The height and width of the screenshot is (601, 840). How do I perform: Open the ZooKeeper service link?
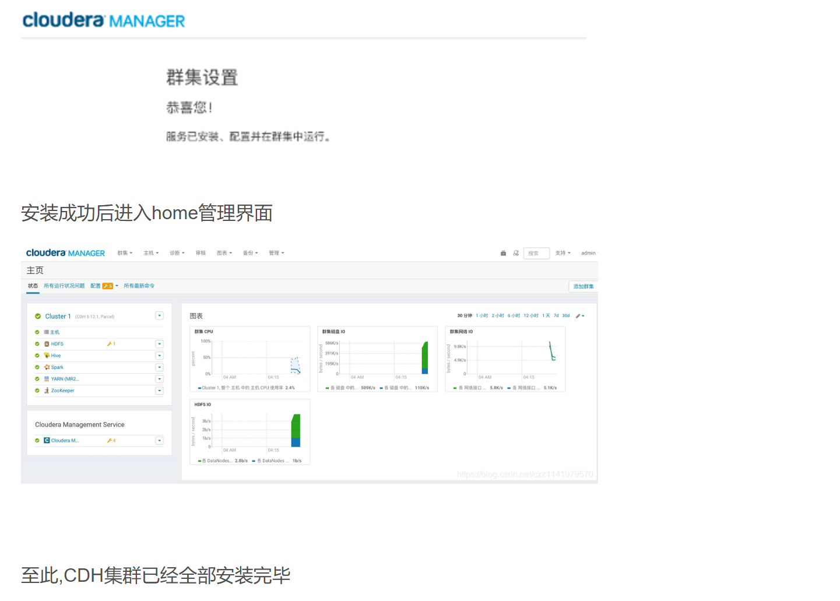pyautogui.click(x=62, y=391)
